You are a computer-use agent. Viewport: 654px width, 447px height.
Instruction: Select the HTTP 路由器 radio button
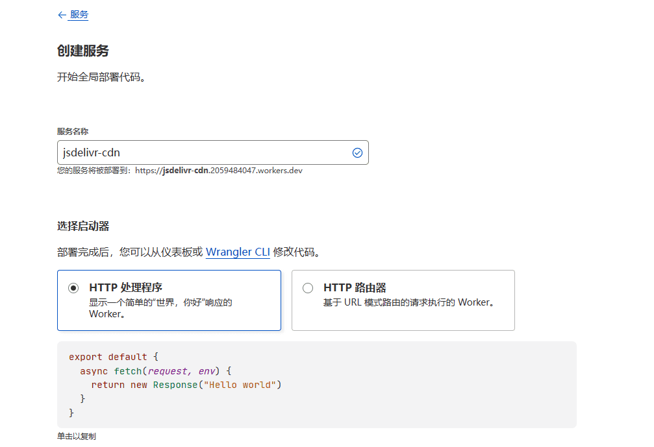tap(308, 288)
